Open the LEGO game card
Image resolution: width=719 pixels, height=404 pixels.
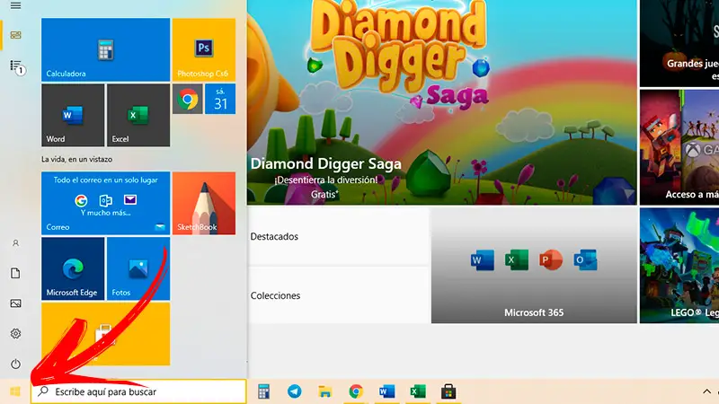(x=679, y=266)
